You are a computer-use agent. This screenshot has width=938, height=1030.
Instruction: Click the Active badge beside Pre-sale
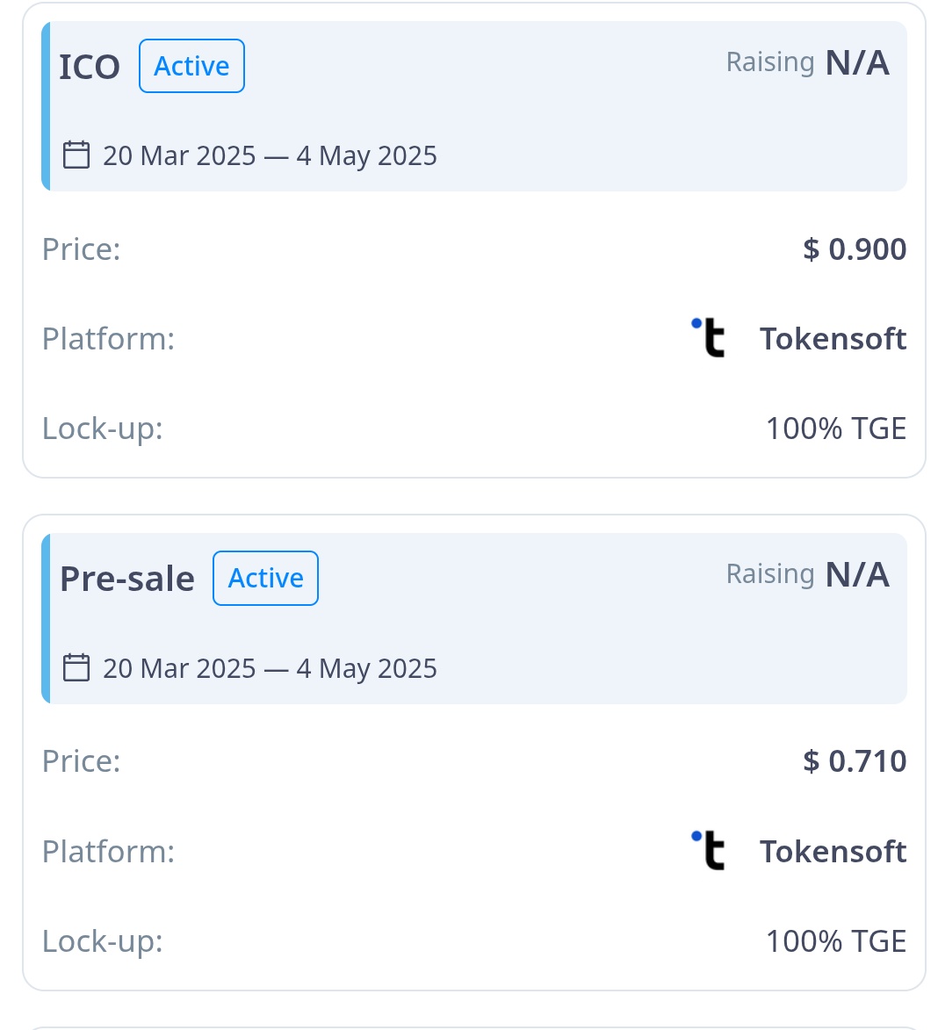(x=265, y=578)
